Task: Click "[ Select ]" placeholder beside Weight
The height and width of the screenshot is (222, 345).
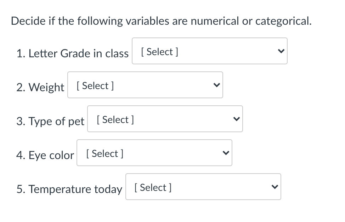Action: coord(95,86)
